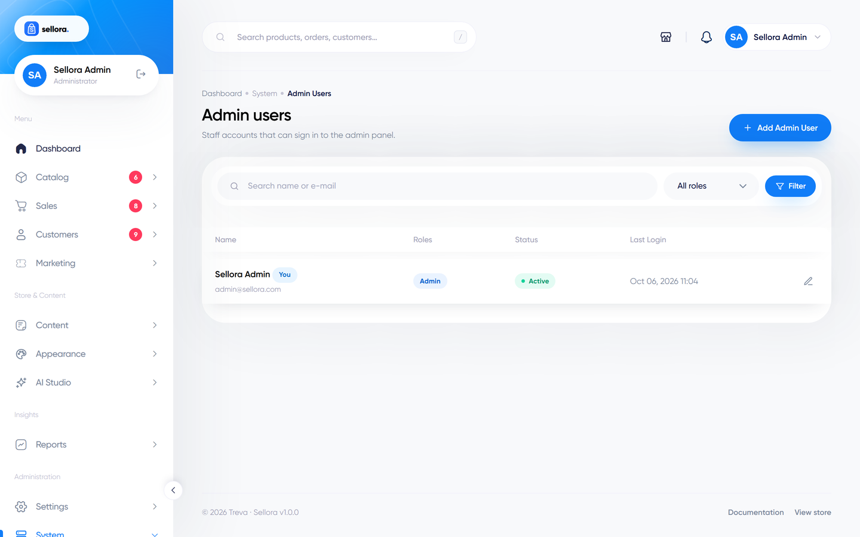860x537 pixels.
Task: Click the Customers person icon
Action: click(21, 234)
